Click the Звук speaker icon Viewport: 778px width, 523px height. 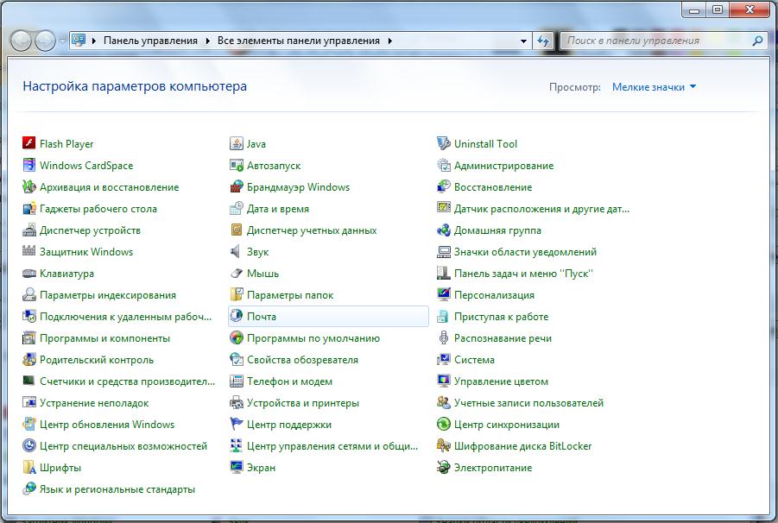(x=237, y=252)
